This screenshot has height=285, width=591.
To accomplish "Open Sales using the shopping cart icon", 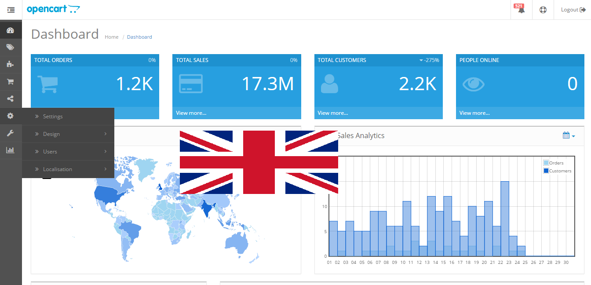I will [x=11, y=81].
